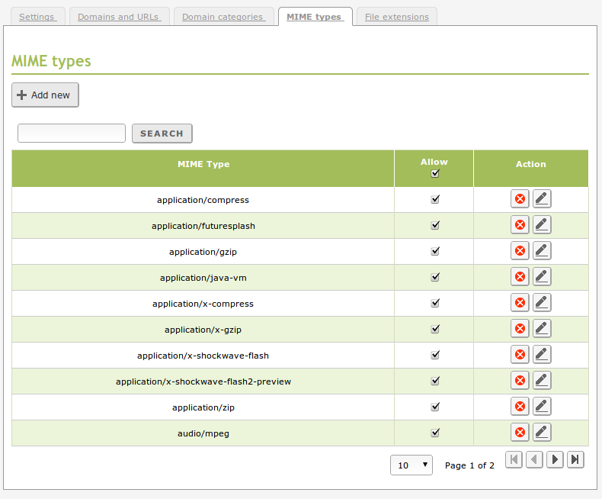Viewport: 602px width, 499px height.
Task: Uncheck Allow for audio/mpeg
Action: coord(435,433)
